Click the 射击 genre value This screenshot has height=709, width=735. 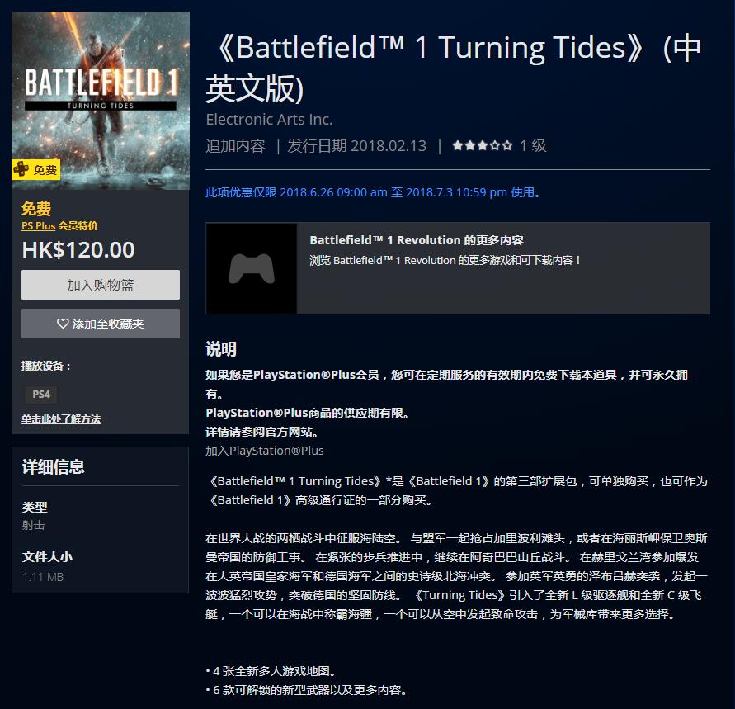coord(33,525)
